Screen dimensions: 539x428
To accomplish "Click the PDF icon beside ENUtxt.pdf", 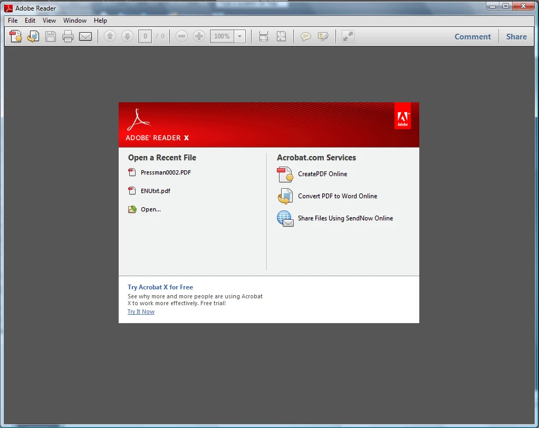I will click(x=132, y=191).
